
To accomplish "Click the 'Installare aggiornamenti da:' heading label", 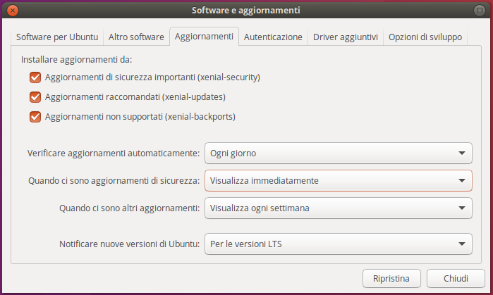I will (x=77, y=60).
